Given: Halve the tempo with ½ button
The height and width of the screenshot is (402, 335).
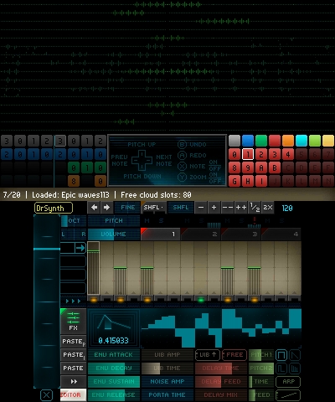Looking at the screenshot, I should (255, 208).
